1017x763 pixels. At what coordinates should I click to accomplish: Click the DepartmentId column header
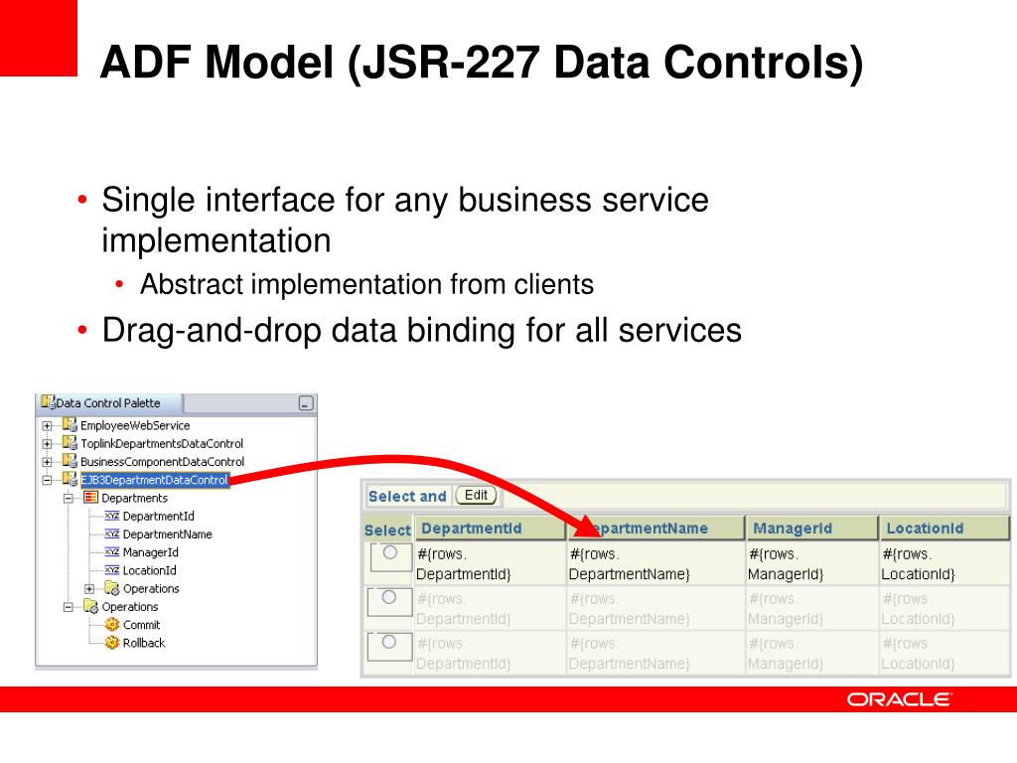tap(491, 529)
